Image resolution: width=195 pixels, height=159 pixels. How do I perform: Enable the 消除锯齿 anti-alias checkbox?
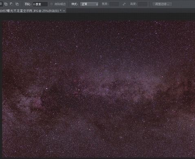[x=52, y=4]
